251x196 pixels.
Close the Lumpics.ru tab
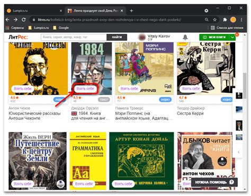tap(61, 11)
